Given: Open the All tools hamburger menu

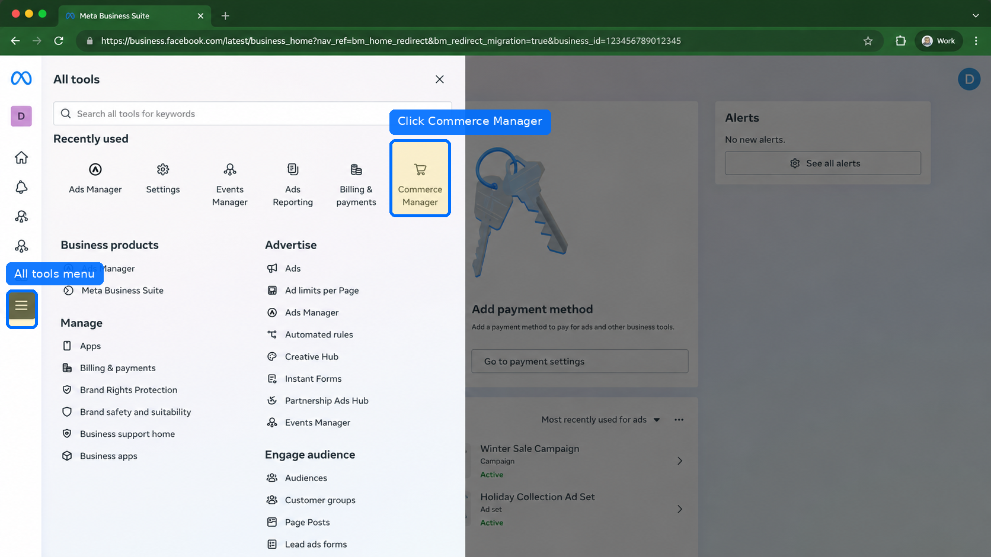Looking at the screenshot, I should 22,306.
